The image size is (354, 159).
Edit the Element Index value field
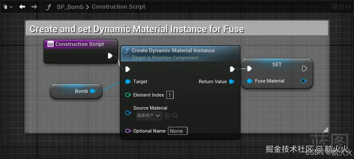[170, 95]
